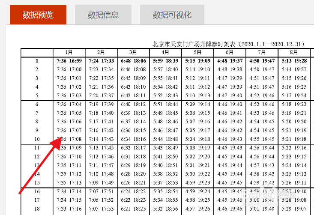Image resolution: width=314 pixels, height=215 pixels.
Task: Click cell 5:37 18:53 in April column
Action: pyautogui.click(x=165, y=183)
